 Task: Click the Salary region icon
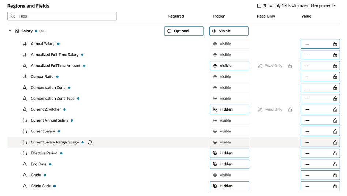point(17,31)
